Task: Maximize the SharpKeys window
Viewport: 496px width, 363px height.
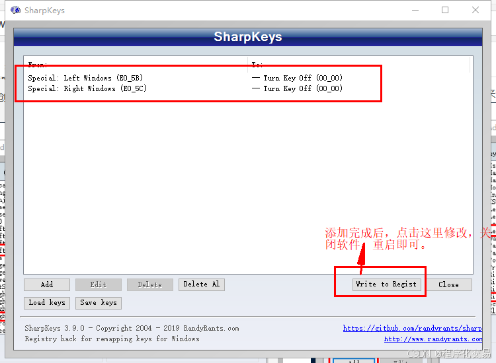Action: coord(445,10)
